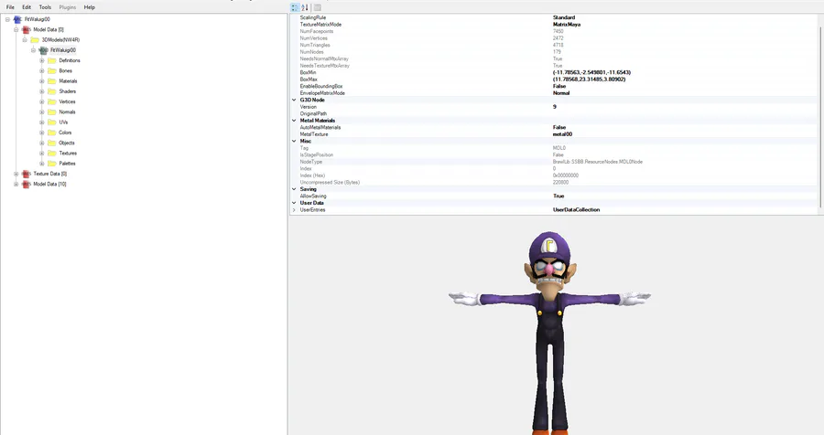Open the Help menu
This screenshot has height=435, width=824.
point(90,7)
